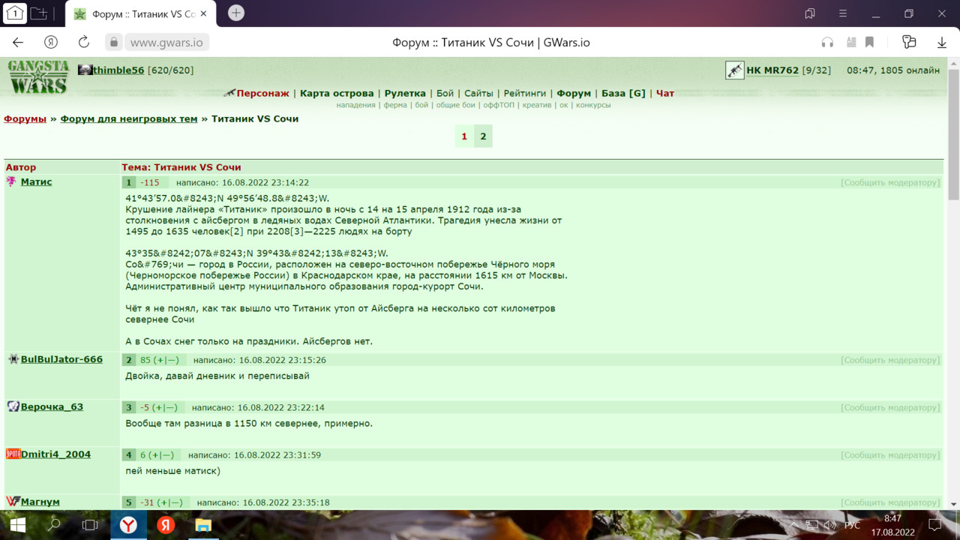
Task: Open a new browser tab with the plus
Action: click(x=236, y=13)
